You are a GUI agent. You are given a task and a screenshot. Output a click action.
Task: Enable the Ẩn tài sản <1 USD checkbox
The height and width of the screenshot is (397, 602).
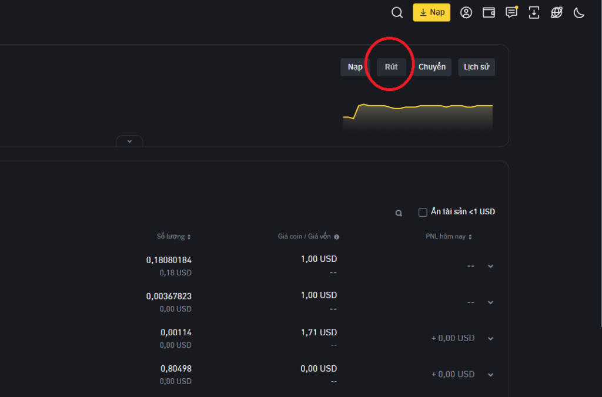point(423,212)
